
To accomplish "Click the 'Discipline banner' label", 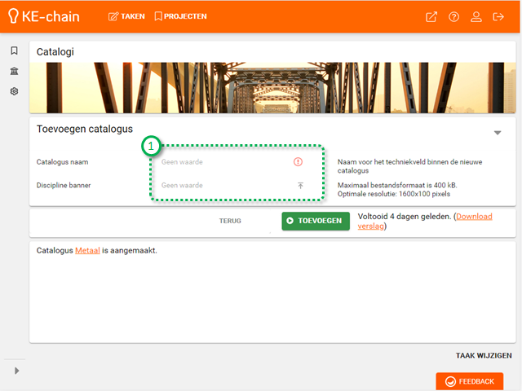I will [x=64, y=185].
